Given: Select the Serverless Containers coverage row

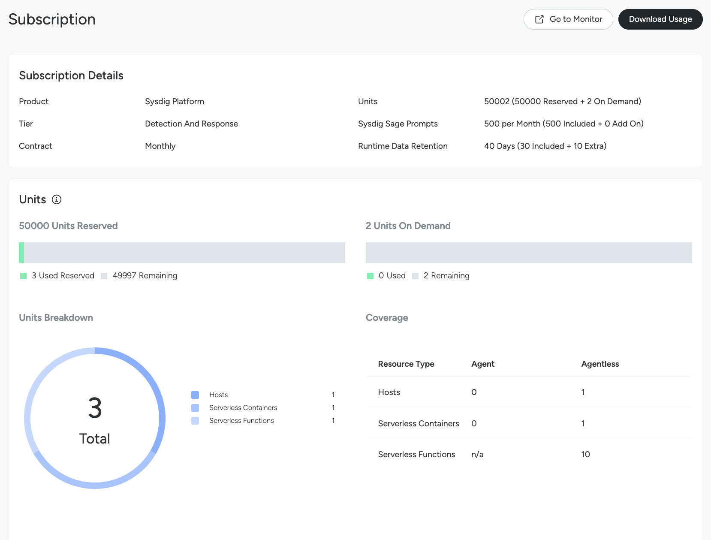Looking at the screenshot, I should click(419, 423).
